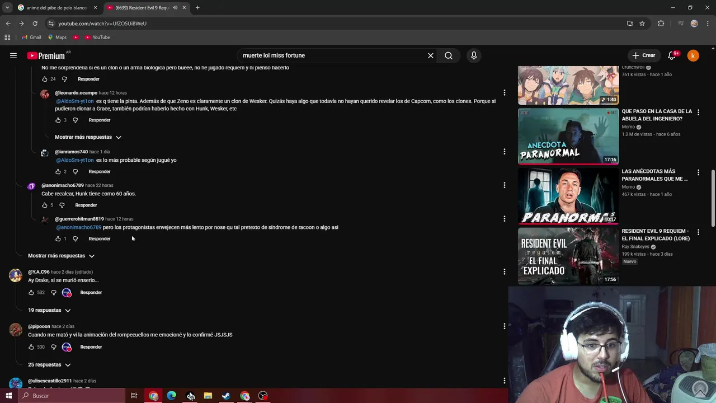This screenshot has width=716, height=403.
Task: Click the taskbar Buscar search box
Action: click(x=72, y=396)
